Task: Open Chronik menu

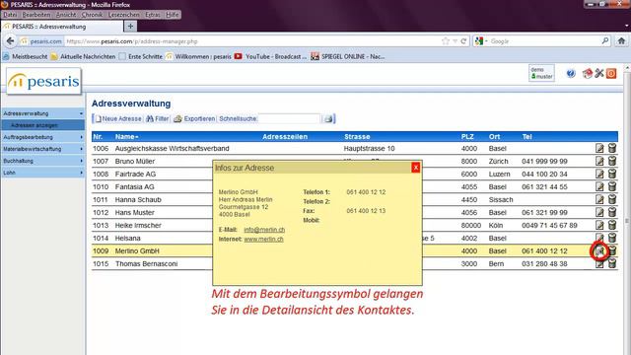Action: tap(92, 15)
